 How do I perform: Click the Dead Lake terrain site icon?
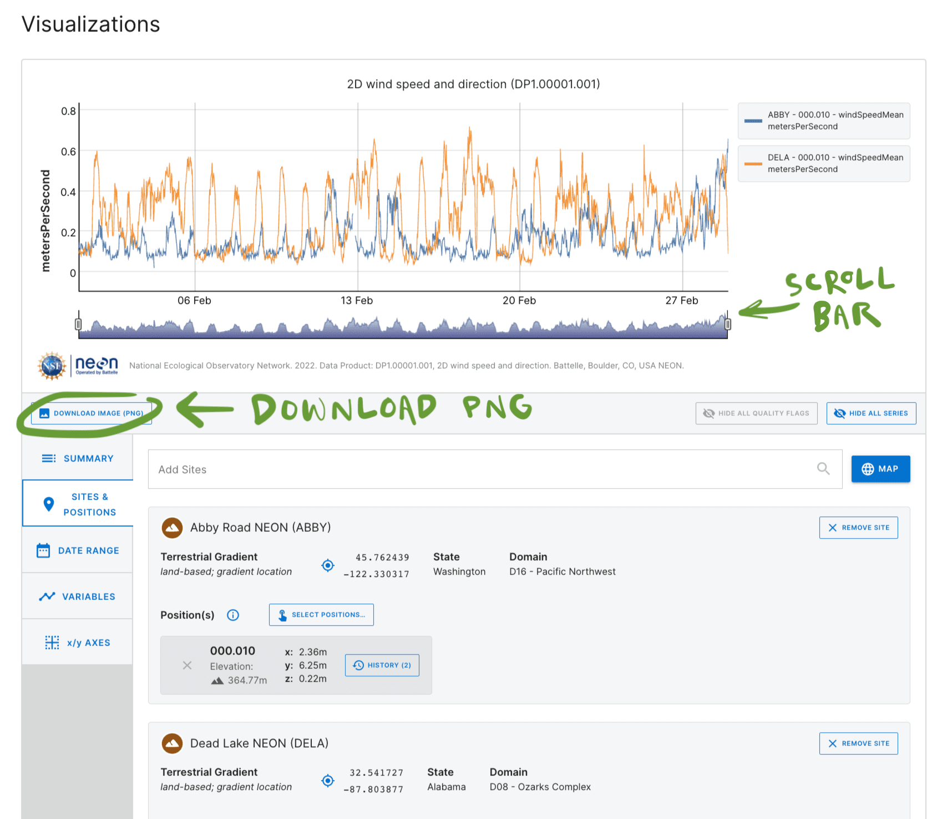pyautogui.click(x=172, y=744)
